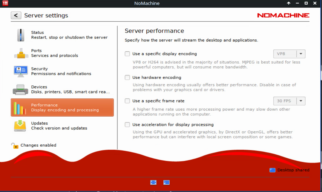Click the NoMachine logo
The width and height of the screenshot is (322, 192).
click(x=283, y=15)
